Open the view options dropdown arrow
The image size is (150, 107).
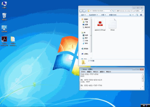pyautogui.click(x=133, y=15)
